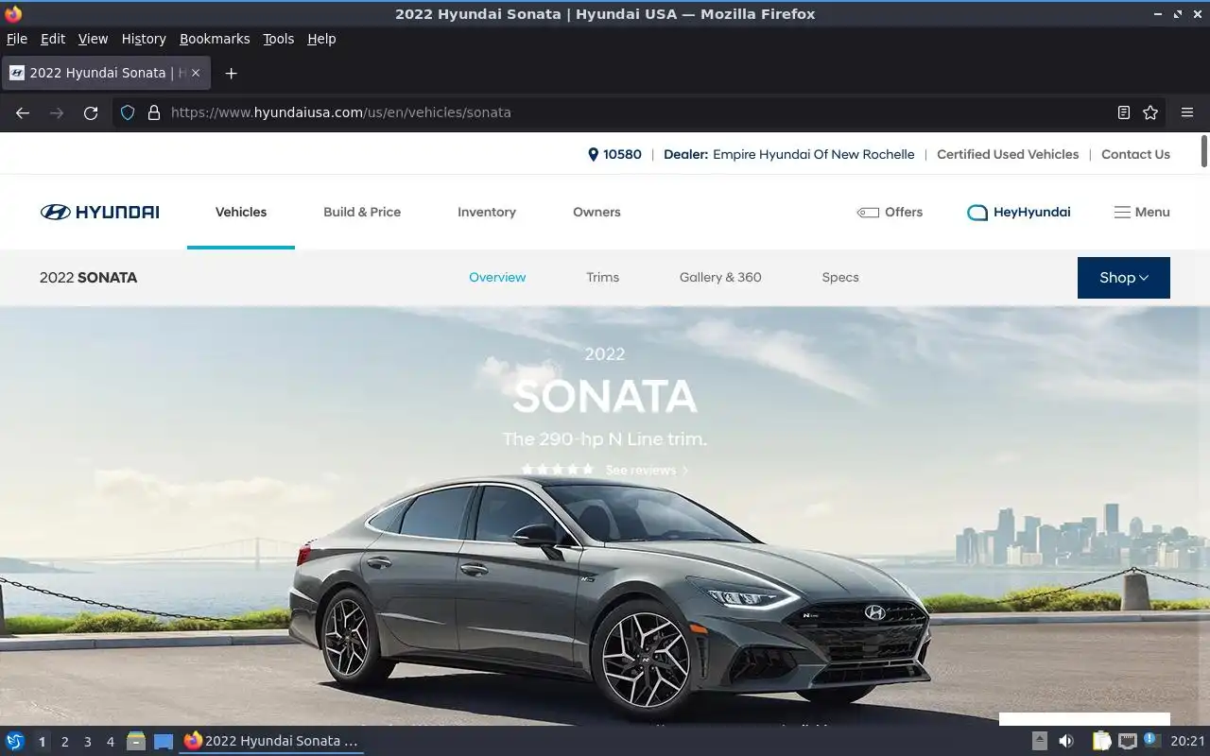Go back to the previous page
The height and width of the screenshot is (756, 1210).
[x=23, y=112]
